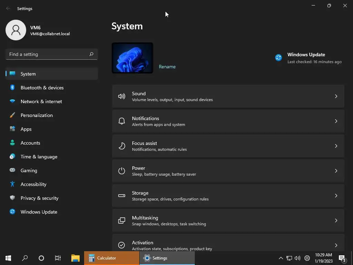
Task: Expand the Sound settings chevron
Action: [336, 96]
